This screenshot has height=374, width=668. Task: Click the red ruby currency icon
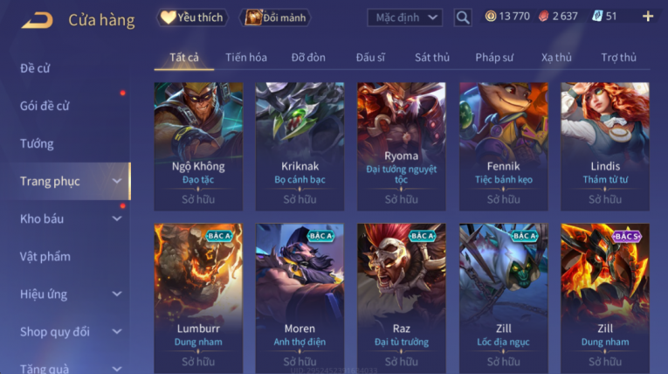[543, 17]
